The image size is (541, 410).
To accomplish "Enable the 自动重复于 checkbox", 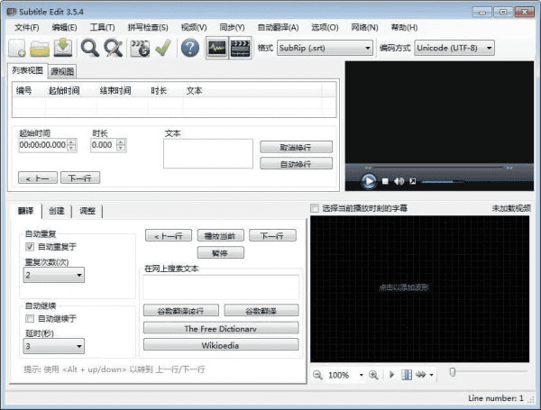I will 30,246.
